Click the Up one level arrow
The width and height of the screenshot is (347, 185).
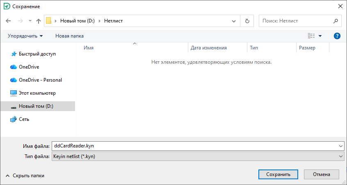click(39, 21)
